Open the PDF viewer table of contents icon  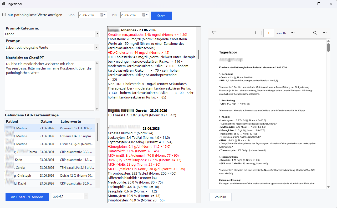pyautogui.click(x=214, y=33)
